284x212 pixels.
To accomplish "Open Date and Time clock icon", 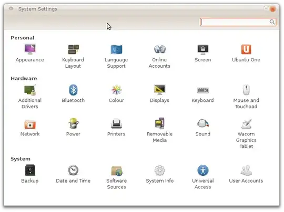I will pyautogui.click(x=73, y=170).
